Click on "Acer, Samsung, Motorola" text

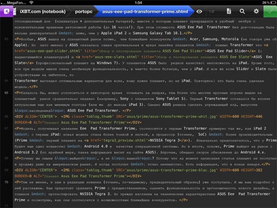click(214, 39)
